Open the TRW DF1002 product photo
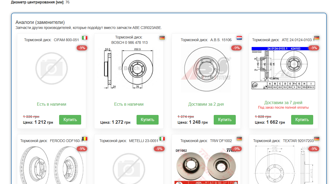Image resolution: width=332 pixels, height=184 pixels. (206, 166)
